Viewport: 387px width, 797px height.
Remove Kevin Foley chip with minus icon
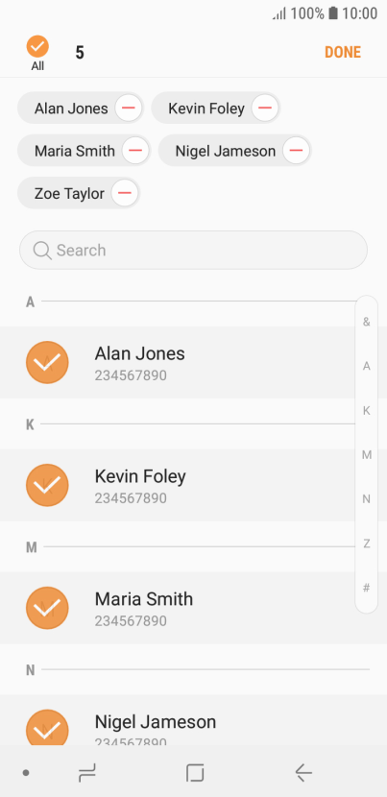click(265, 108)
